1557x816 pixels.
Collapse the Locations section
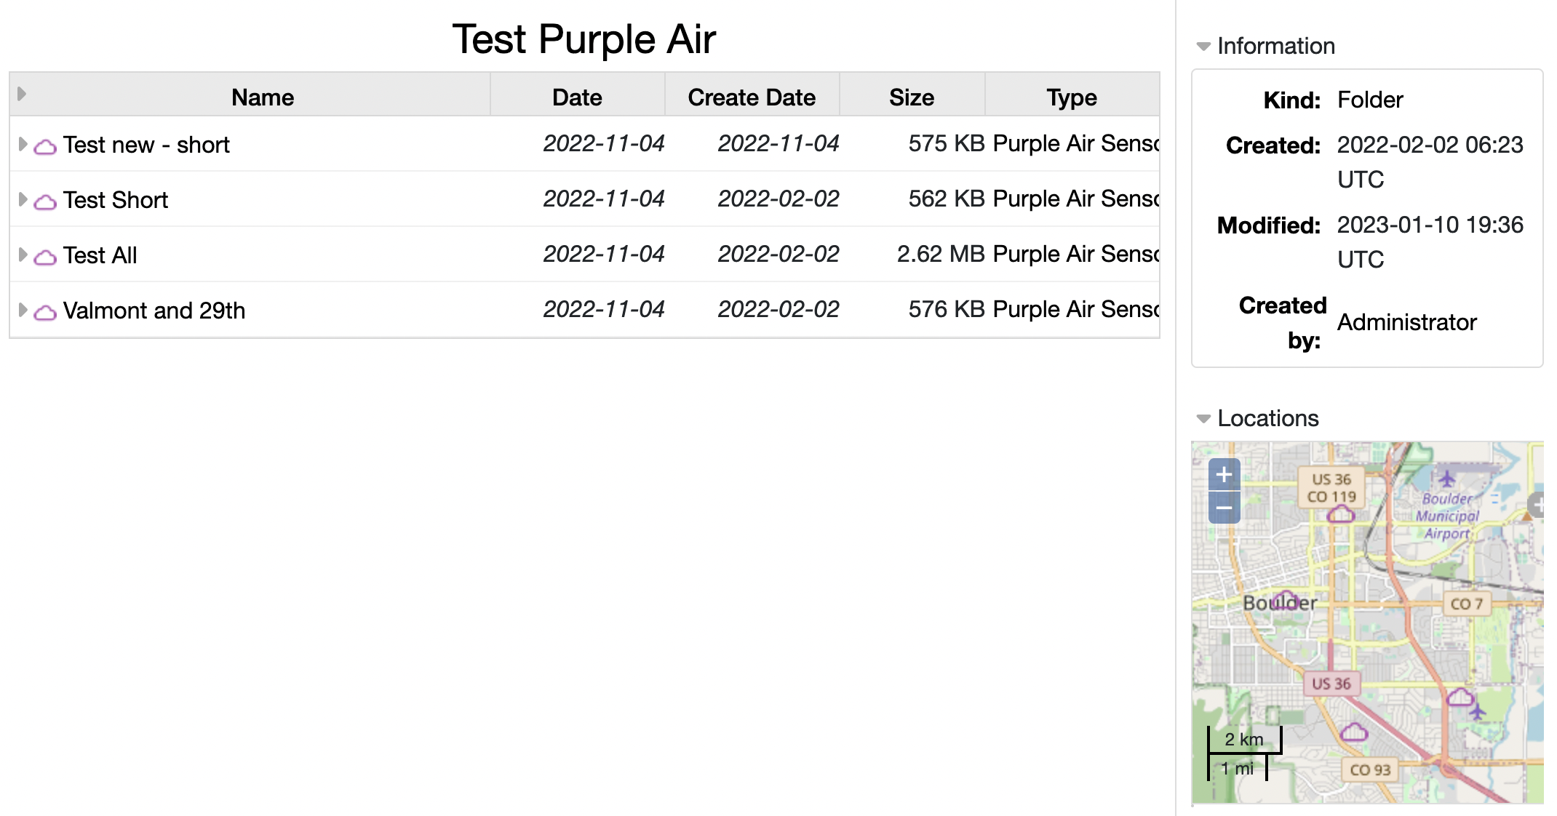point(1203,419)
